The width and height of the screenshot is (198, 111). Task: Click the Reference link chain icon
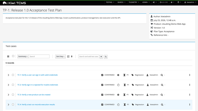point(152,35)
